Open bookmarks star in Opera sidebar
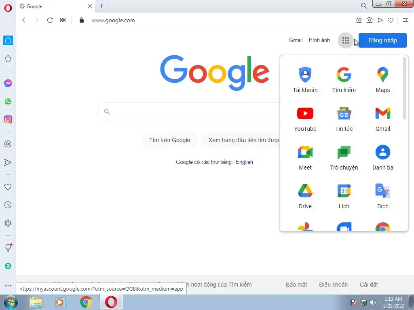414x310 pixels. coord(8,59)
